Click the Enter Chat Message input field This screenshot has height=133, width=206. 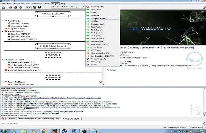pyautogui.click(x=101, y=123)
